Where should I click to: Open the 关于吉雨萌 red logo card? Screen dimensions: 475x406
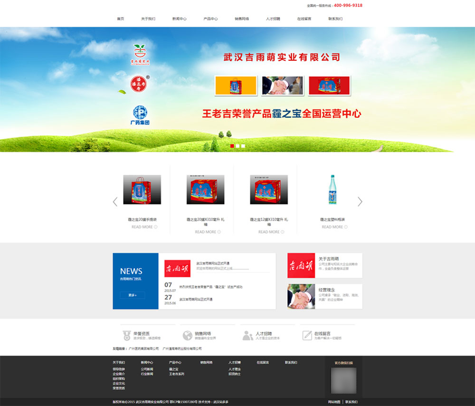(301, 266)
